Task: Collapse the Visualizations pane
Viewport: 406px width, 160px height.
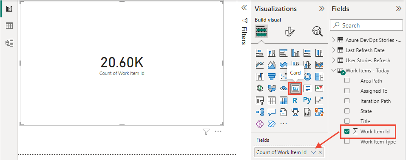Action: 321,9
